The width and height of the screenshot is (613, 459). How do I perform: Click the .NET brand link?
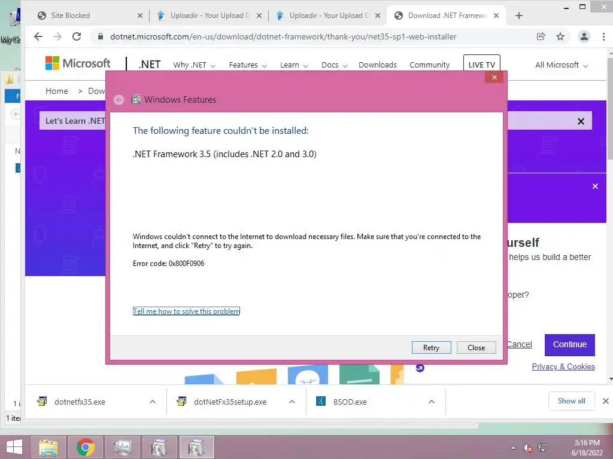coord(149,65)
